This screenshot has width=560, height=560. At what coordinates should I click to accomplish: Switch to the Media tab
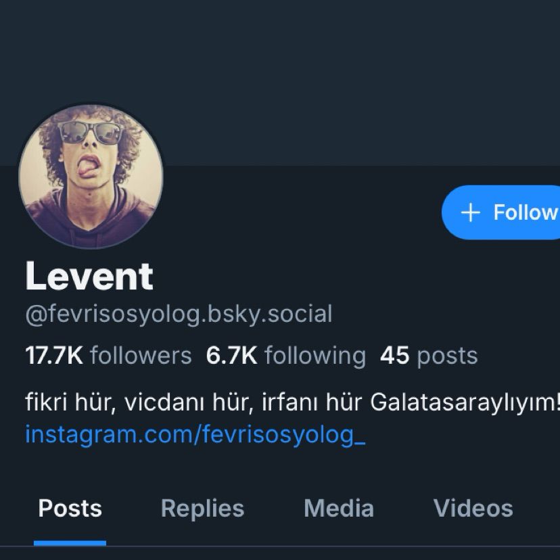tap(339, 508)
